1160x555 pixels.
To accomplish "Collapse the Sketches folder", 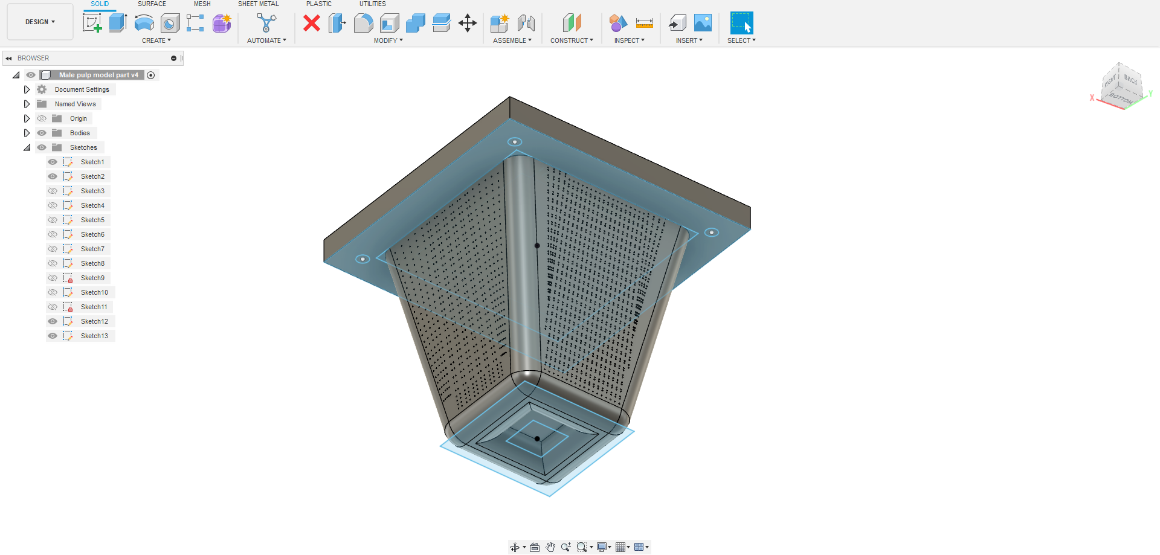I will click(x=27, y=147).
